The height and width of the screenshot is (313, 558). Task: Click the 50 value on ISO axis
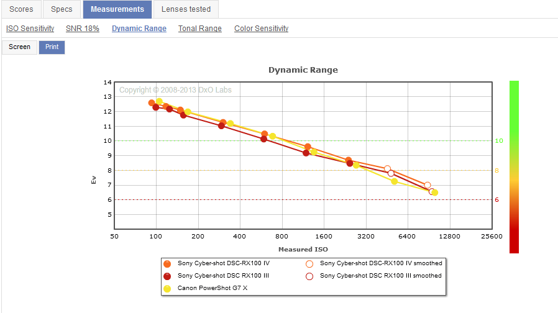114,236
